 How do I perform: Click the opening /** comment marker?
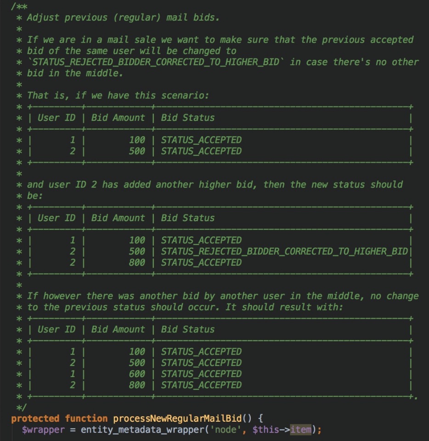click(19, 7)
